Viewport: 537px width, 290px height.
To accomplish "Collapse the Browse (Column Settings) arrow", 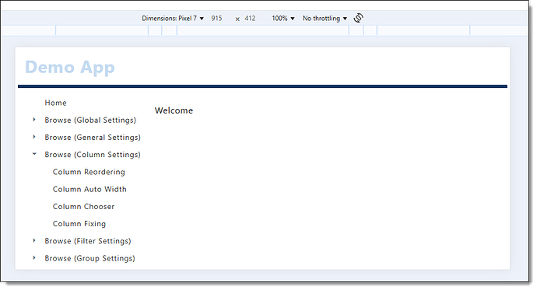I will [x=34, y=154].
